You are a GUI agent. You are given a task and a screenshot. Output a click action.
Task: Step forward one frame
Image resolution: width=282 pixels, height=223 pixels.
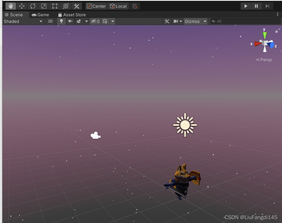(x=267, y=6)
